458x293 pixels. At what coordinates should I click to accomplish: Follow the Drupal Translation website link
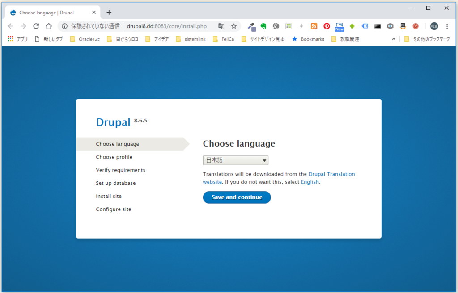(x=279, y=178)
